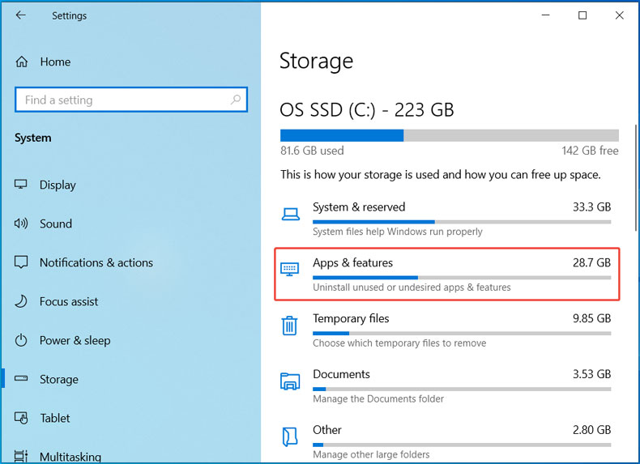This screenshot has height=464, width=640.
Task: Open Apps & features storage details
Action: point(447,275)
